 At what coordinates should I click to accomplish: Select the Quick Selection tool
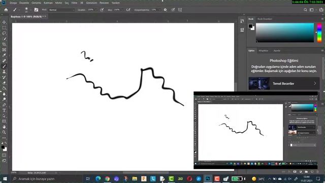[x=4, y=39]
